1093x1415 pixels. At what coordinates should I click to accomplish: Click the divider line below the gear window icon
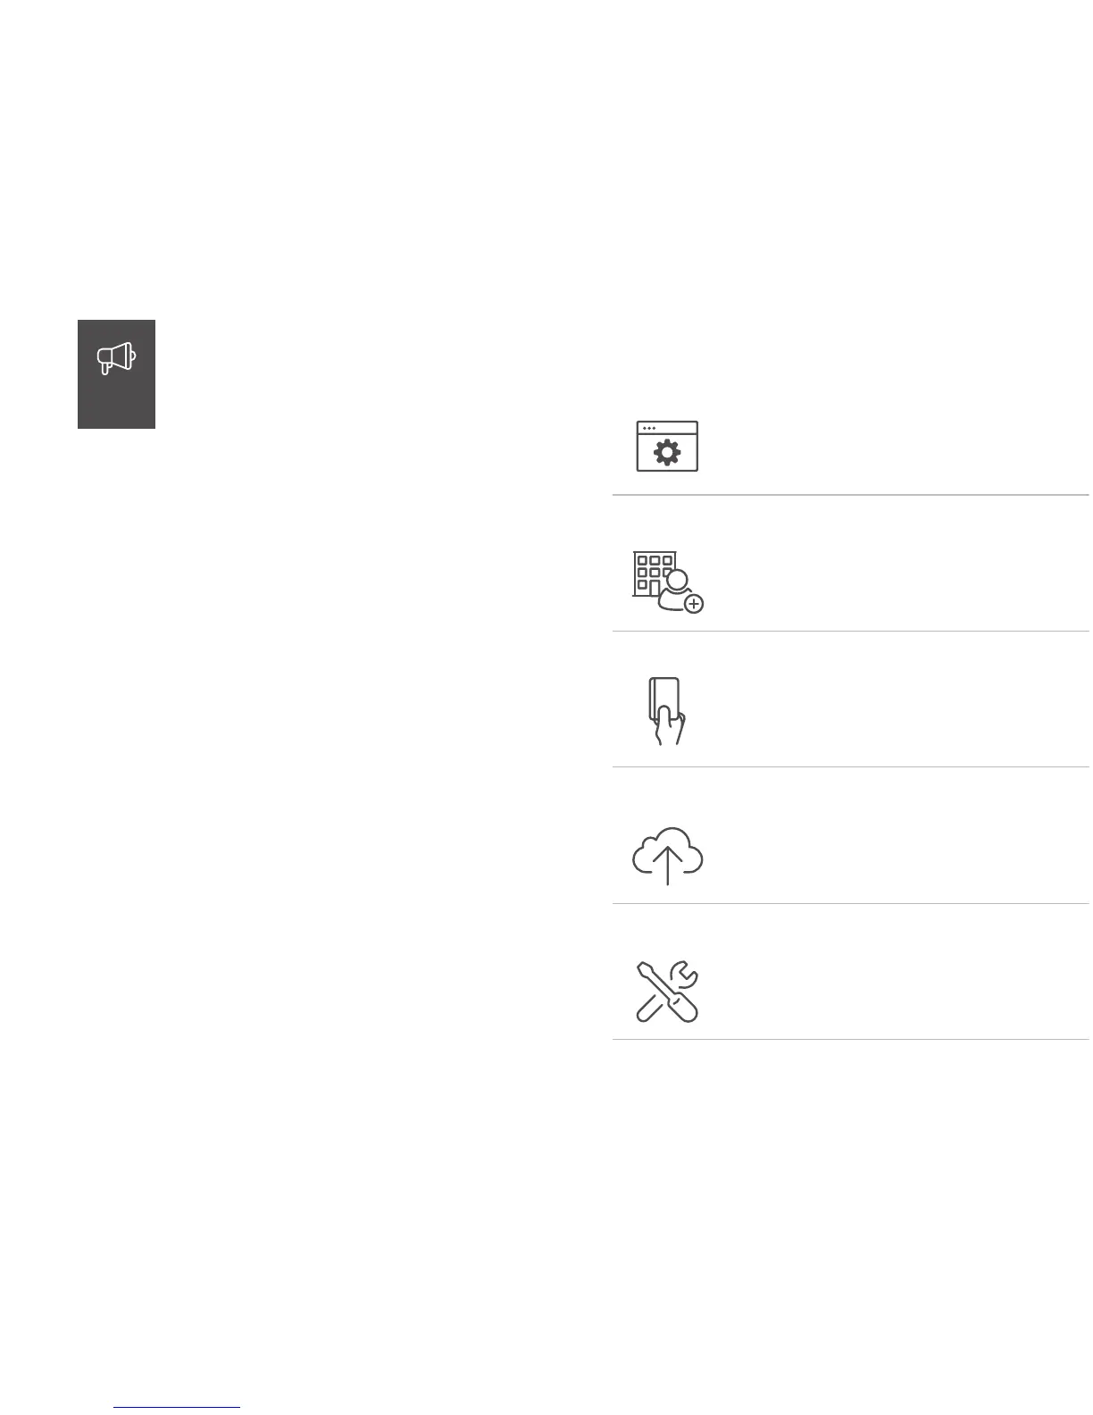coord(850,494)
